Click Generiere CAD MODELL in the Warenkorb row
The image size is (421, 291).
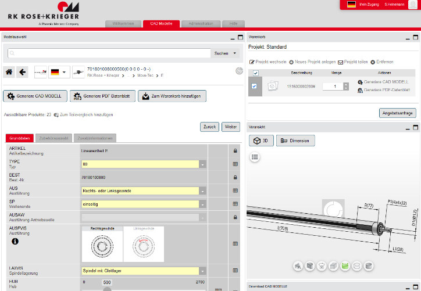(383, 82)
